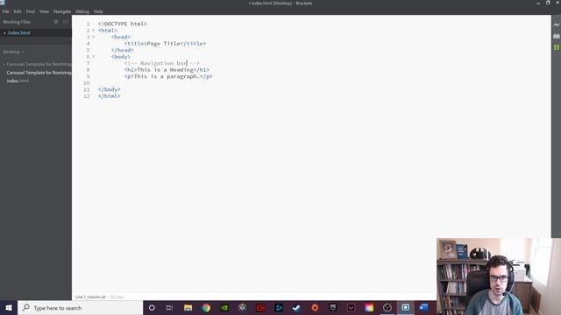Open OBS Studio from taskbar

tap(387, 308)
